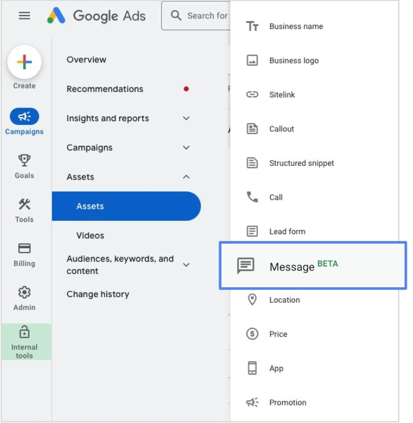The height and width of the screenshot is (423, 413).
Task: Expand the Campaigns section chevron
Action: (186, 147)
